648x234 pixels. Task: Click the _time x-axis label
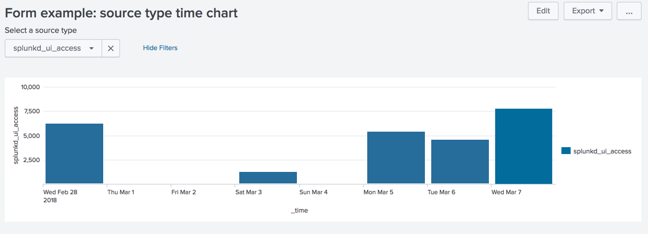(x=299, y=210)
